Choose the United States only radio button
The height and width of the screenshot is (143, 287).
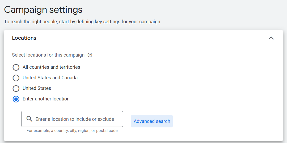[16, 89]
